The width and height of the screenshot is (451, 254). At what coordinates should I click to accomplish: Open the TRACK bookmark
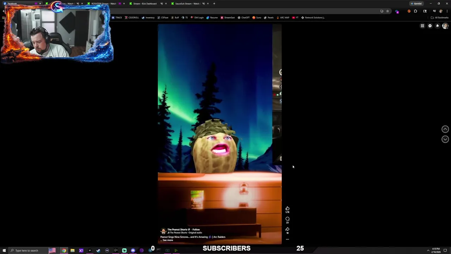tap(117, 18)
